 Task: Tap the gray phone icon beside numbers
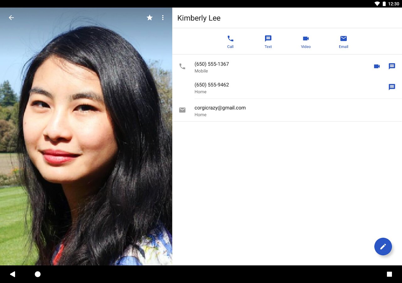click(182, 66)
